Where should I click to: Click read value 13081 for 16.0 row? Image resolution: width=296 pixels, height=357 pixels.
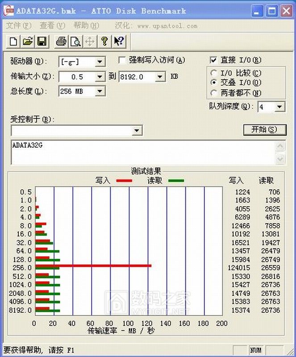point(271,234)
